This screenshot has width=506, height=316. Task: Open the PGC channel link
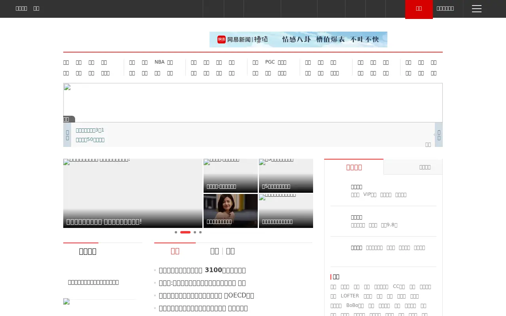[x=270, y=62]
